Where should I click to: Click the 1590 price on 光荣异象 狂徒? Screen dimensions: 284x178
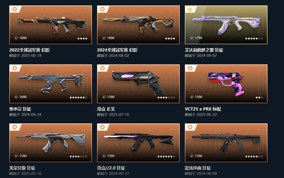point(23,156)
